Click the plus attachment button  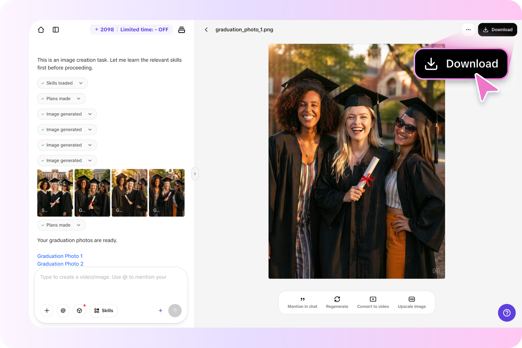point(47,311)
